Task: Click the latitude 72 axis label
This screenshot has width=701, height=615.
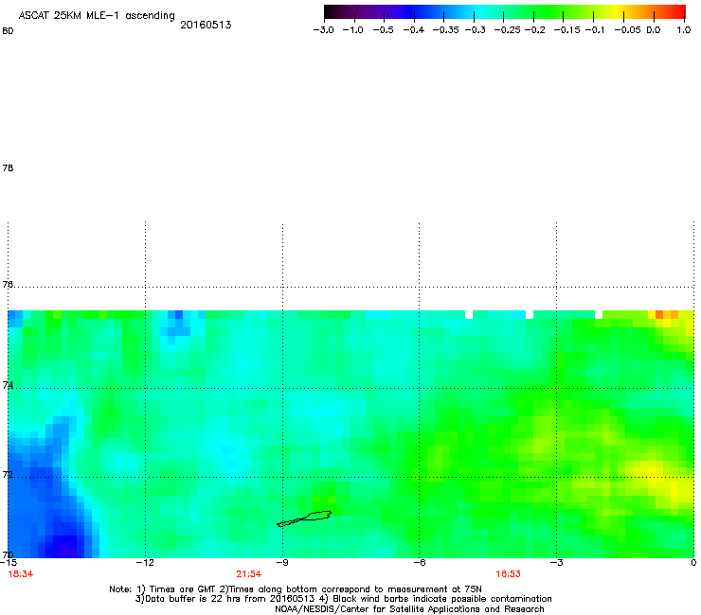Action: coord(8,474)
